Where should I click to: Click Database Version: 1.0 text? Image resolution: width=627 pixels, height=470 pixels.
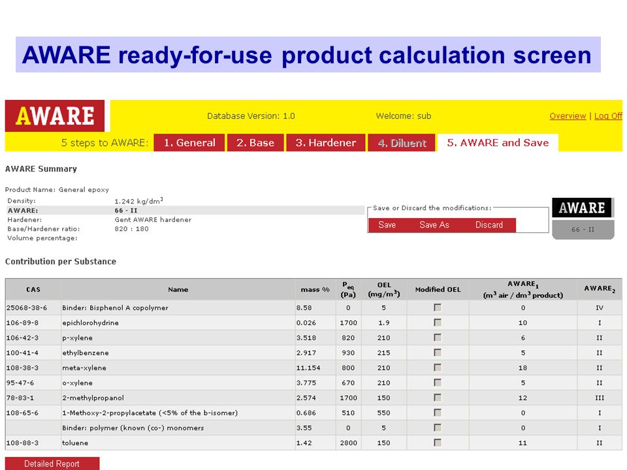click(x=251, y=116)
